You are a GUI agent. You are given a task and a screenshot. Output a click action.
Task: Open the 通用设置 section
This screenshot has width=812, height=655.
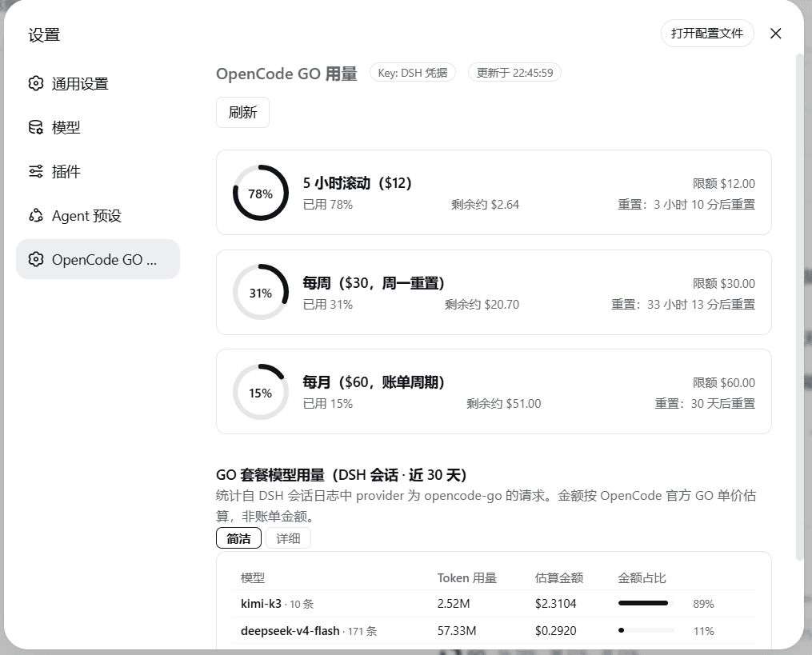(x=98, y=83)
